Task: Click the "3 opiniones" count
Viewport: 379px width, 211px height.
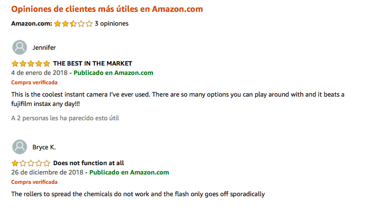Action: pyautogui.click(x=112, y=23)
